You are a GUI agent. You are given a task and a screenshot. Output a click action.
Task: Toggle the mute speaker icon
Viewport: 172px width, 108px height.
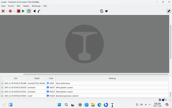pos(35,11)
